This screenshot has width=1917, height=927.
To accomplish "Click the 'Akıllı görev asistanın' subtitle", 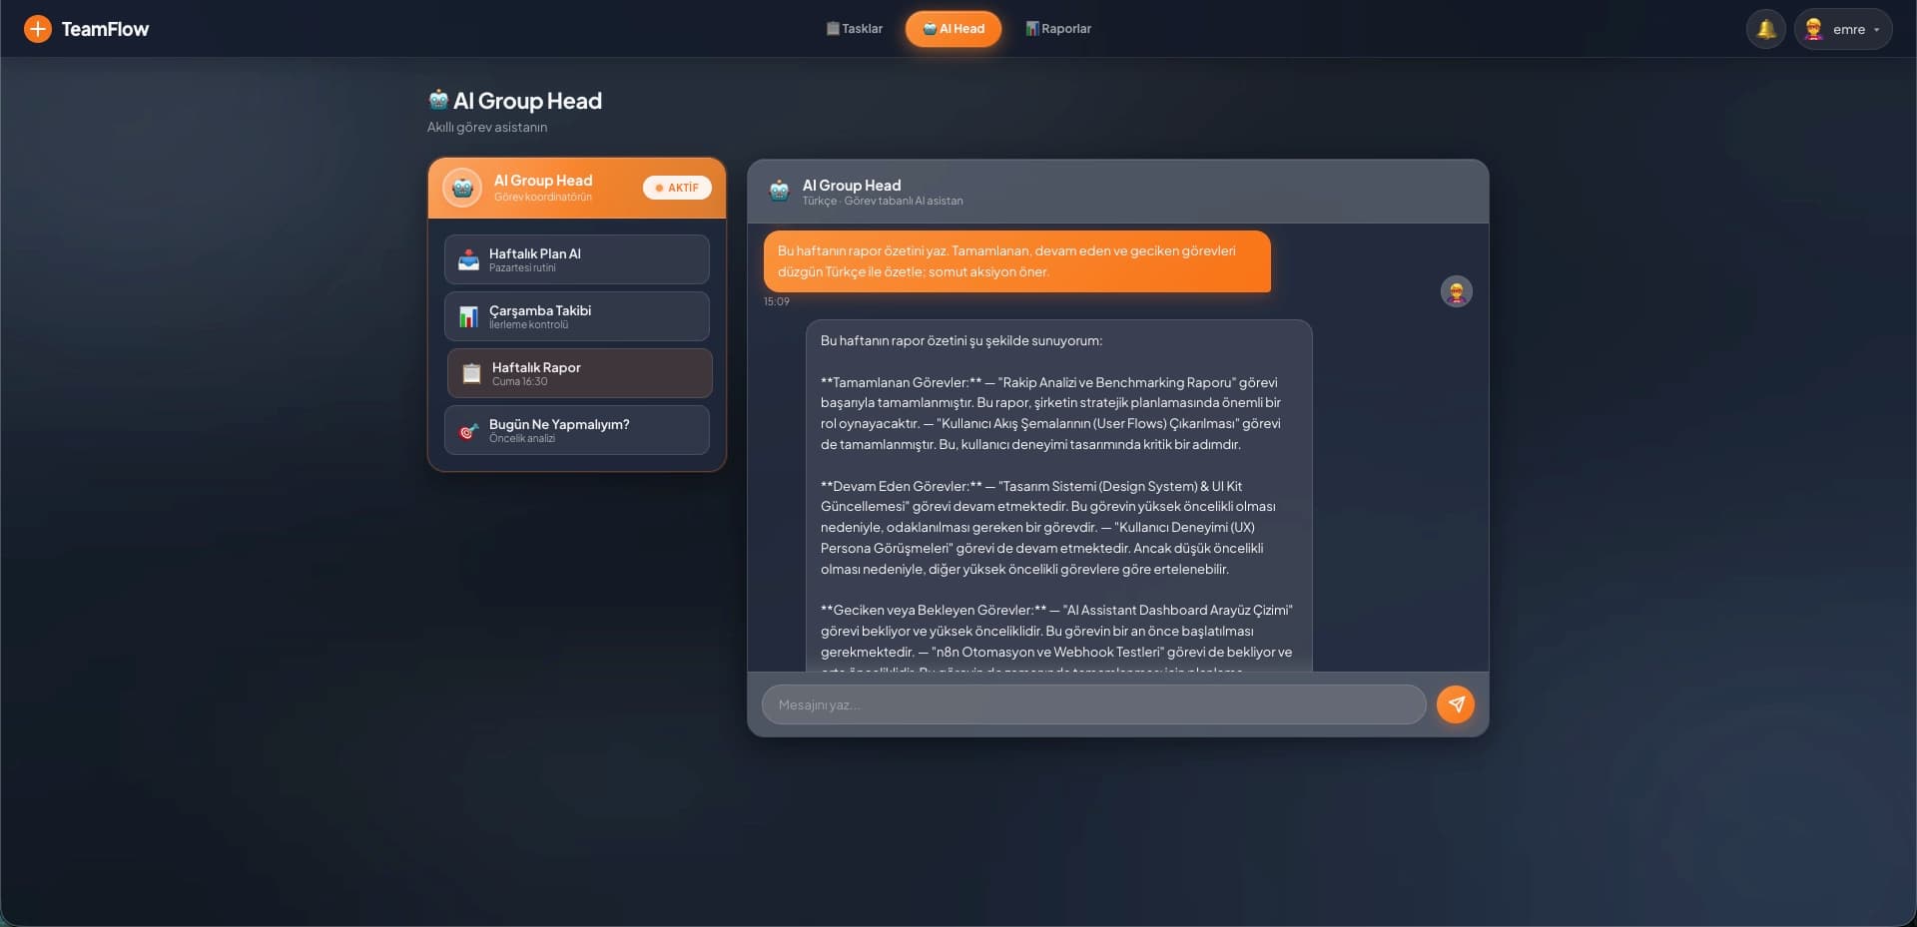I will click(x=487, y=127).
